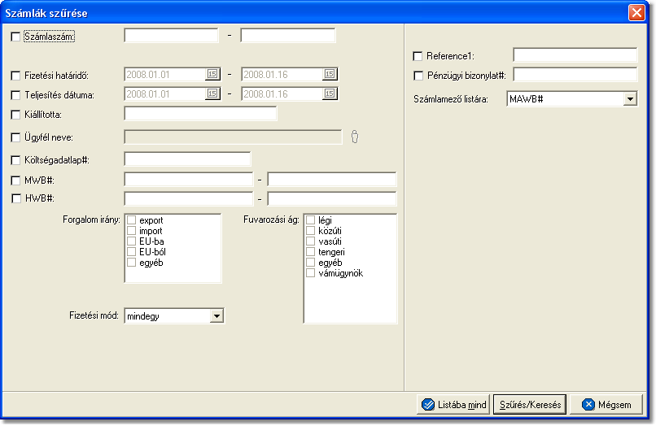Open the Fizetési mód dropdown
Screen dimensions: 656x426
pyautogui.click(x=216, y=316)
